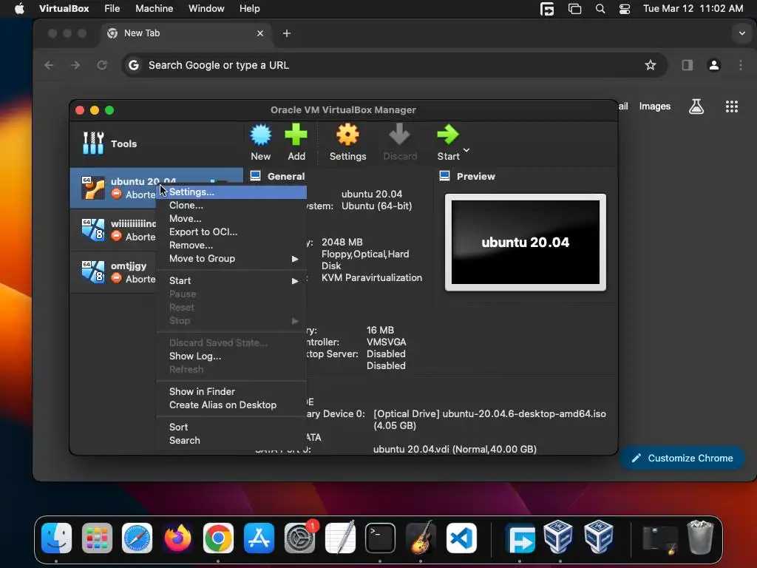The image size is (757, 568).
Task: Click the greyed Discard toolbar icon
Action: [399, 135]
